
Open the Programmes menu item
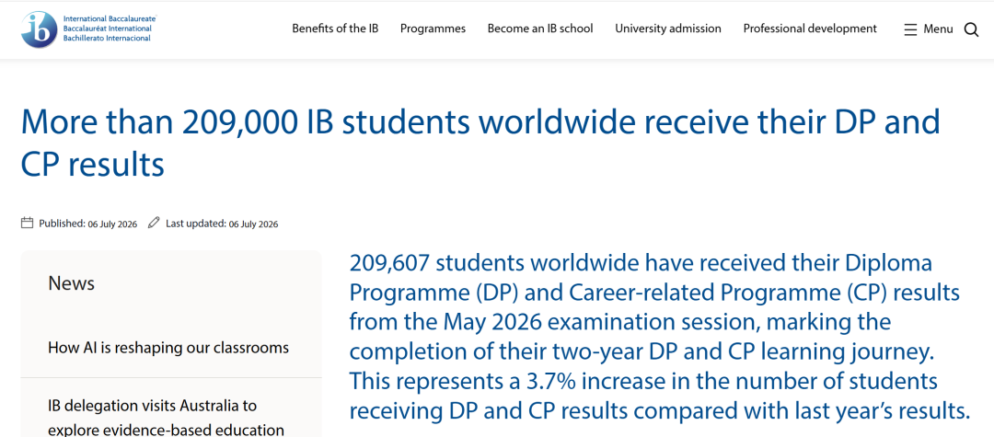coord(433,29)
